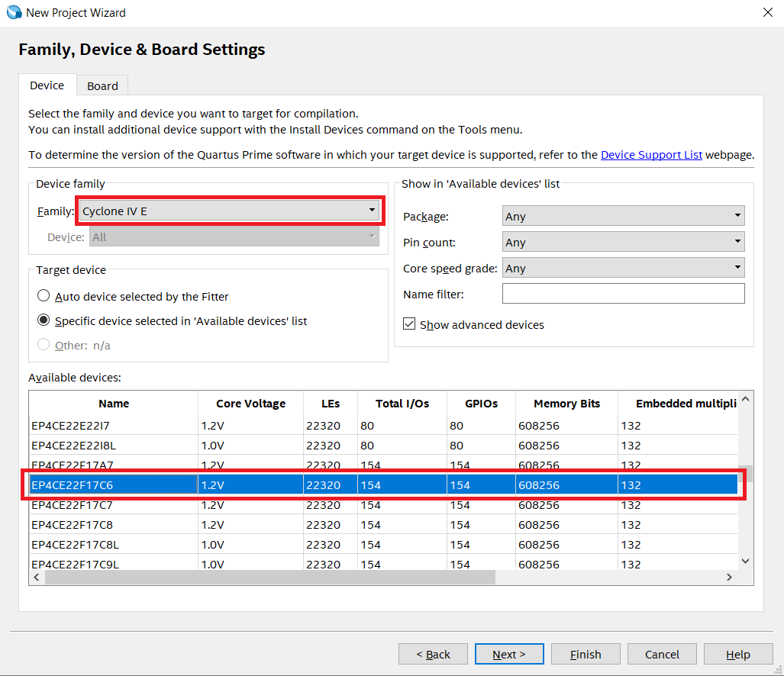784x676 pixels.
Task: Sort by the Memory Bits column header
Action: (566, 403)
